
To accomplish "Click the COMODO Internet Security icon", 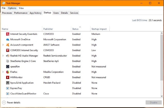I will (8, 50).
